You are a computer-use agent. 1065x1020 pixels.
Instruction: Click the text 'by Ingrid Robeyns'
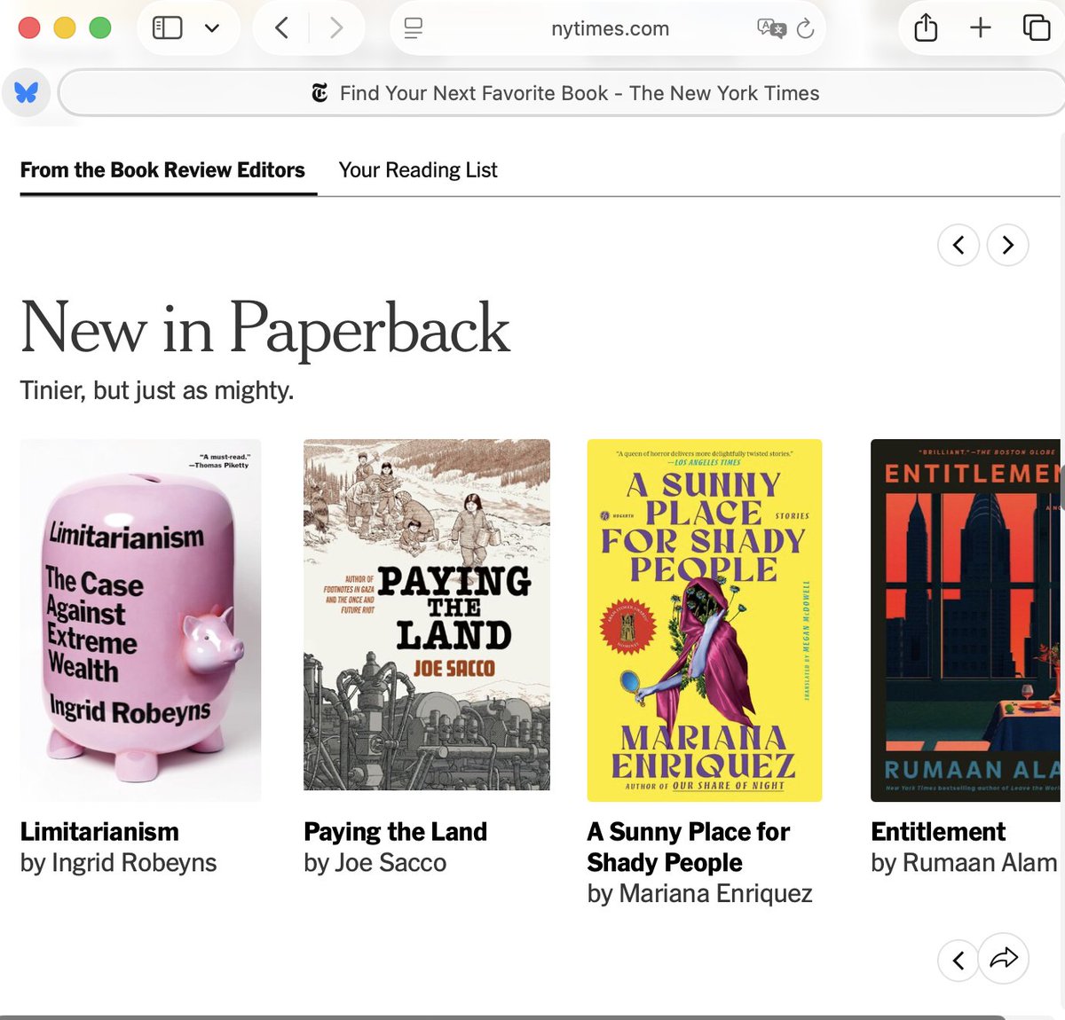118,863
